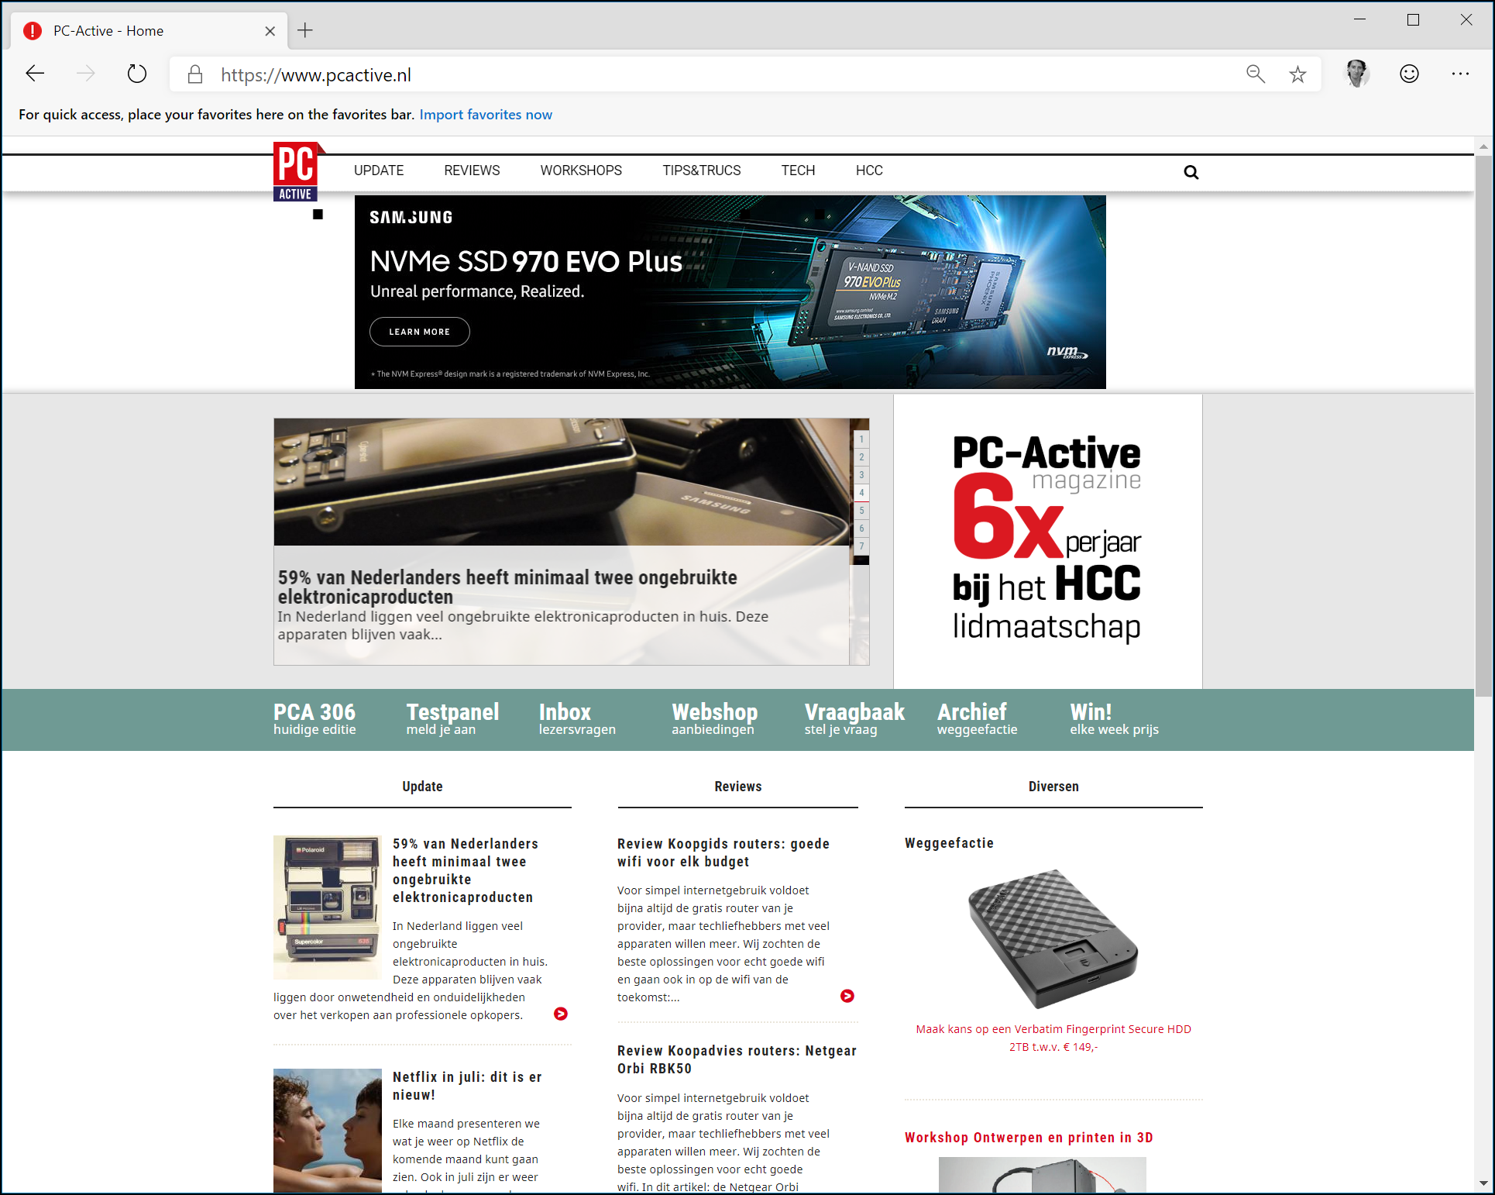The height and width of the screenshot is (1195, 1495).
Task: Open Workshop Ontwerpen en printen in 3D
Action: click(x=1029, y=1138)
